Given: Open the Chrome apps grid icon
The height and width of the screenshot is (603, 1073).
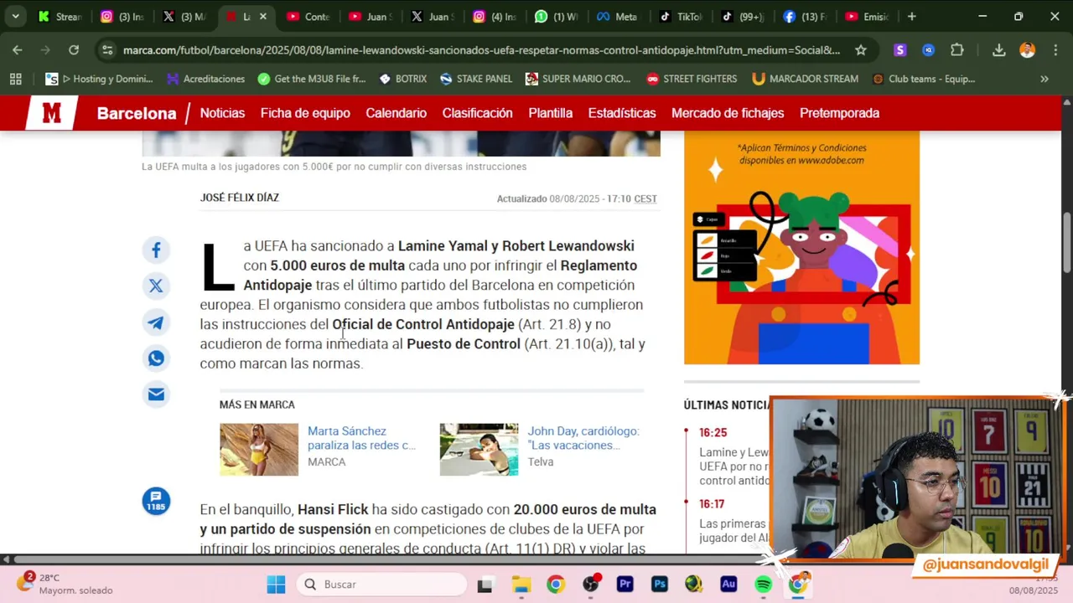Looking at the screenshot, I should [x=15, y=79].
